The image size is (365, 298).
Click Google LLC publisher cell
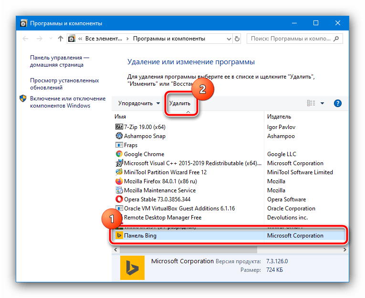coord(282,154)
